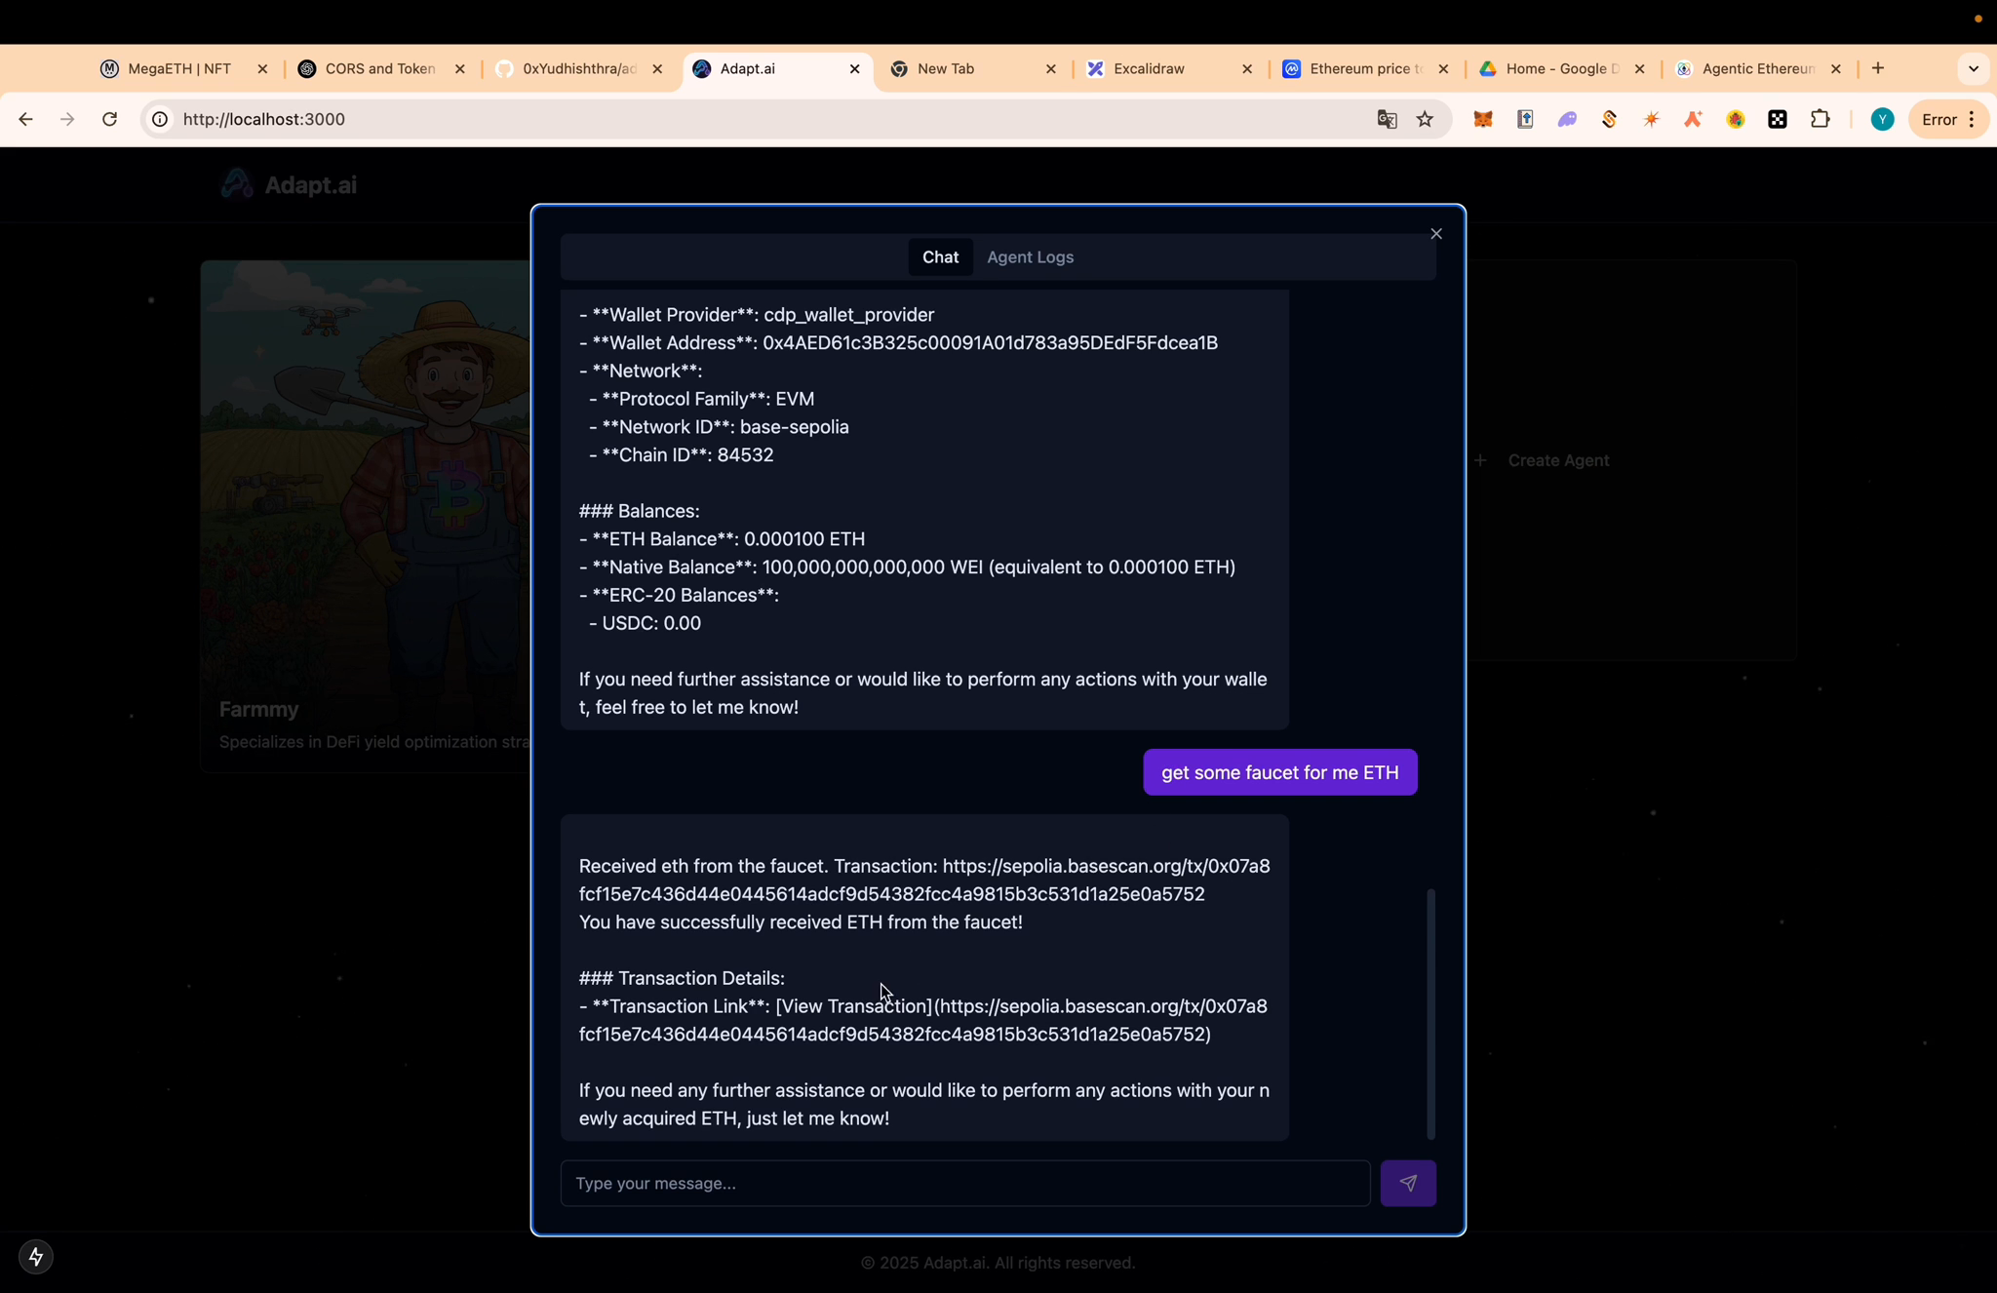This screenshot has width=1997, height=1293.
Task: Click the S-shaped yellow extension icon
Action: pyautogui.click(x=1609, y=119)
